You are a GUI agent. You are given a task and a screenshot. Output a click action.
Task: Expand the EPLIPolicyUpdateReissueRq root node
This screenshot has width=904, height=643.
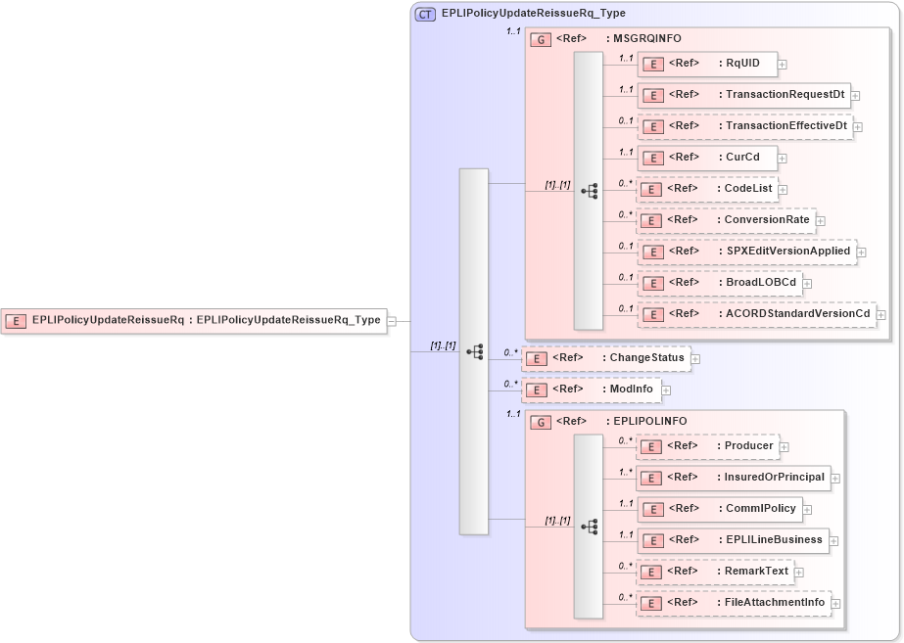[391, 321]
